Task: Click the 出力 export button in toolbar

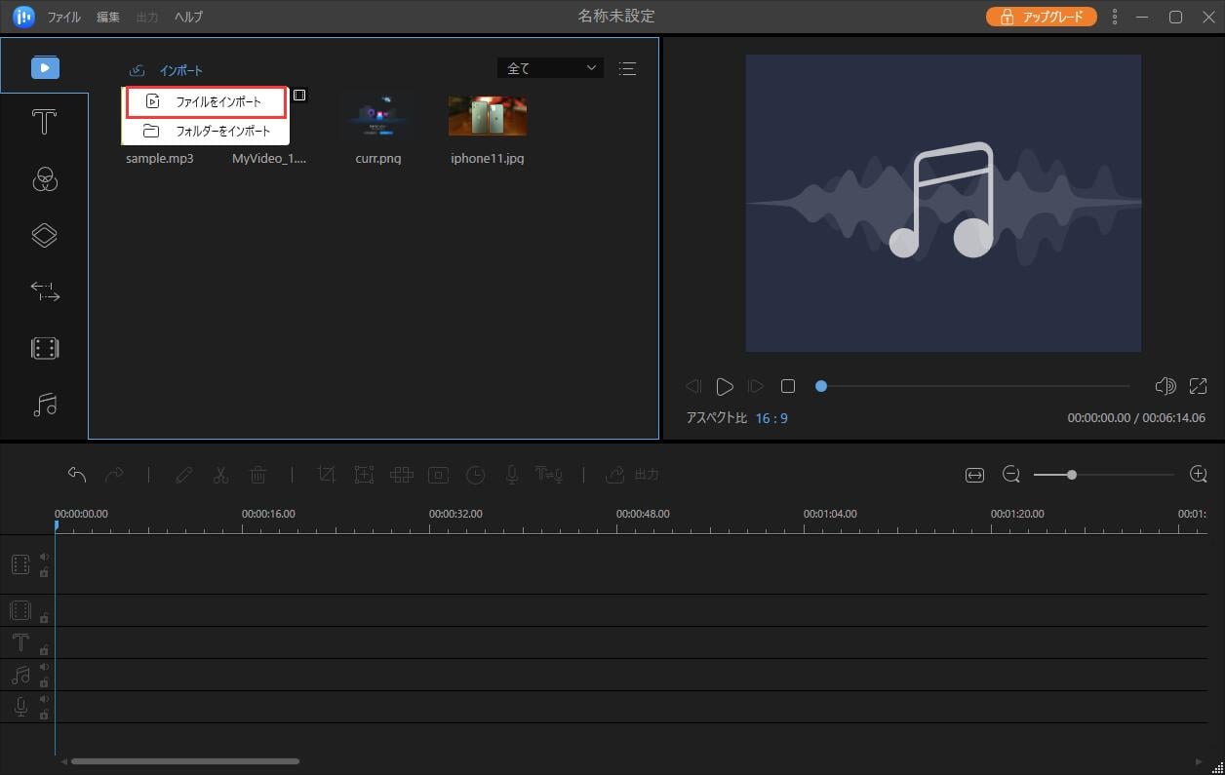Action: [x=632, y=475]
